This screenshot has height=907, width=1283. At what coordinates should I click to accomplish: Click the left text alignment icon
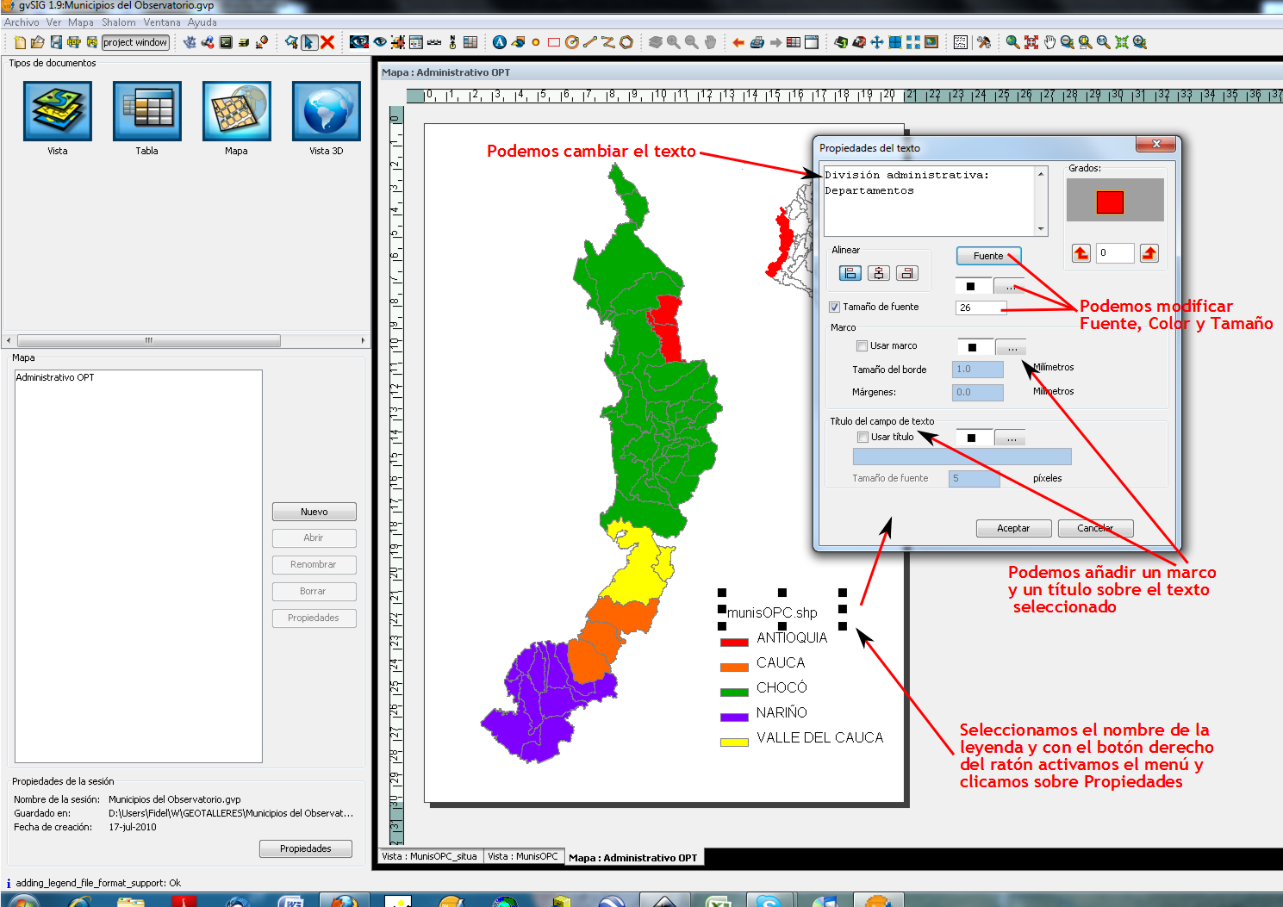click(850, 273)
